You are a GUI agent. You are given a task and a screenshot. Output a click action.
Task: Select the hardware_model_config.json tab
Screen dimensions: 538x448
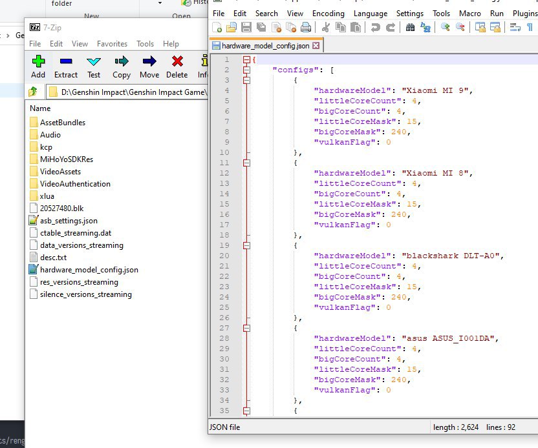coord(266,46)
